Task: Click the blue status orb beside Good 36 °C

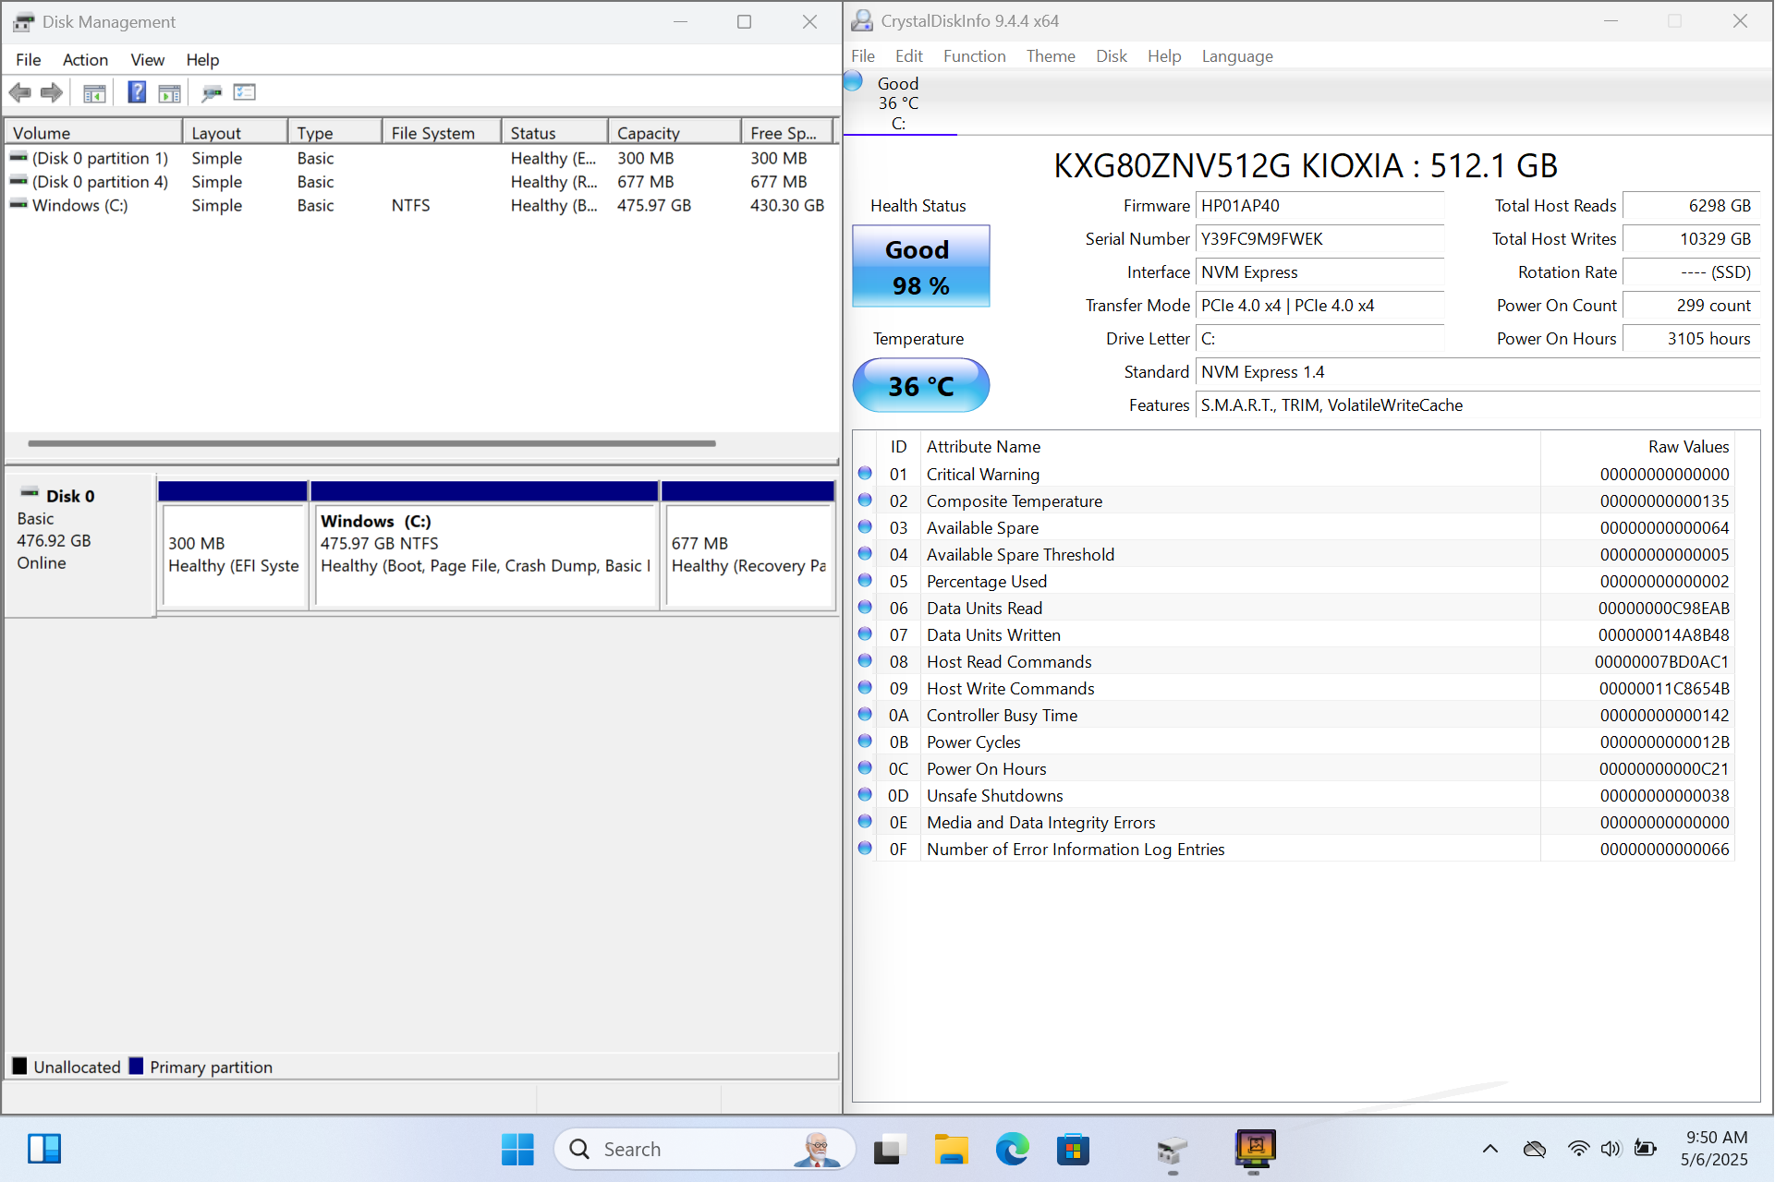Action: 854,81
